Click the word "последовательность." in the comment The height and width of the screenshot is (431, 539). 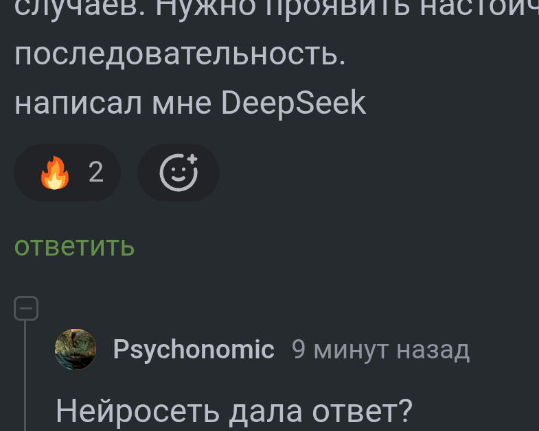point(180,56)
